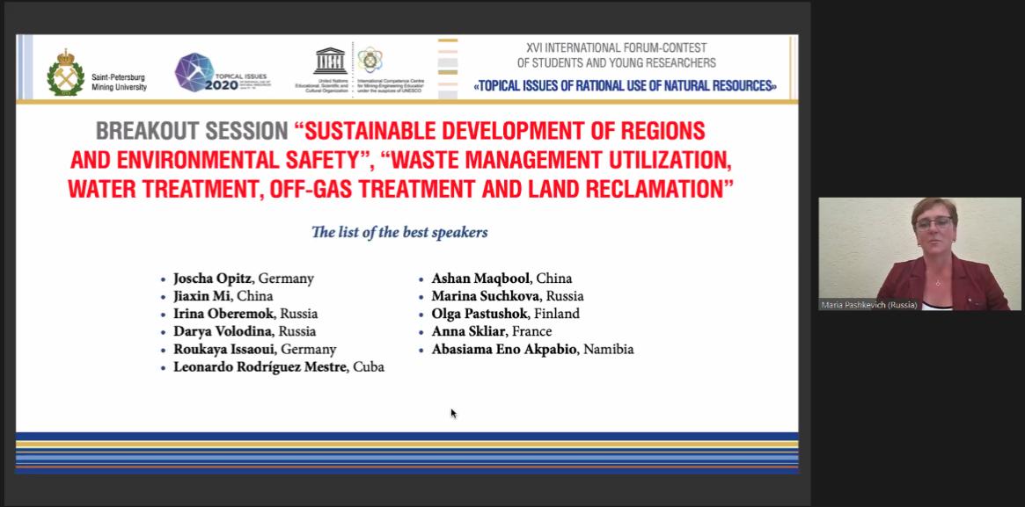Pick Leonardo Rodríguez Mestre, Cuba entry
Screen dimensions: 1025x507
(x=278, y=367)
